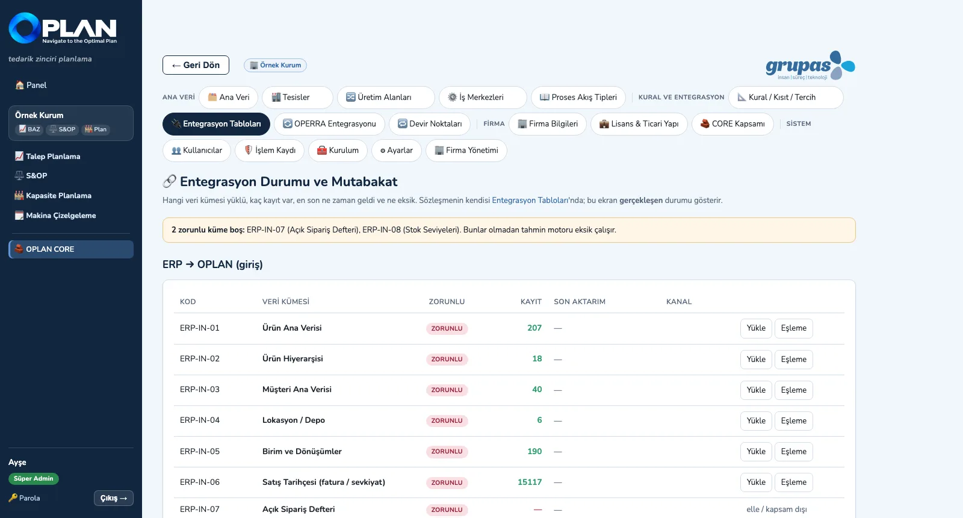Open the İşlem Kaydı tab
The width and height of the screenshot is (963, 518).
click(x=270, y=150)
